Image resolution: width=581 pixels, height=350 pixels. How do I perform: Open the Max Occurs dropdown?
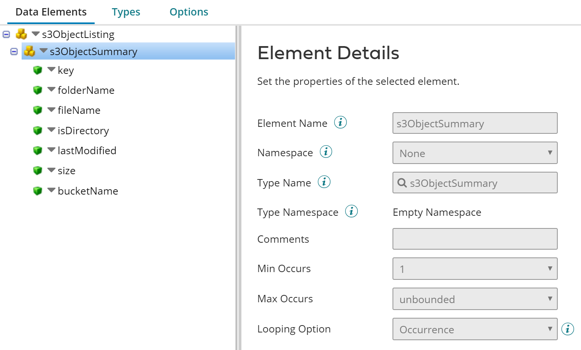(x=550, y=299)
